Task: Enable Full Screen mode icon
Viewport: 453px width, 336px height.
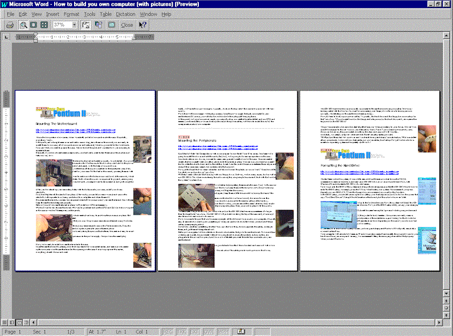Action: [112, 25]
